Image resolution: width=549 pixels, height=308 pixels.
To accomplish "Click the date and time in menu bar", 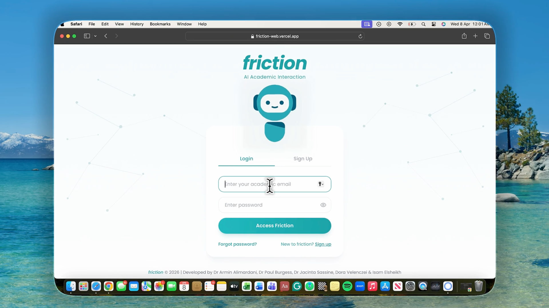I will coord(470,24).
